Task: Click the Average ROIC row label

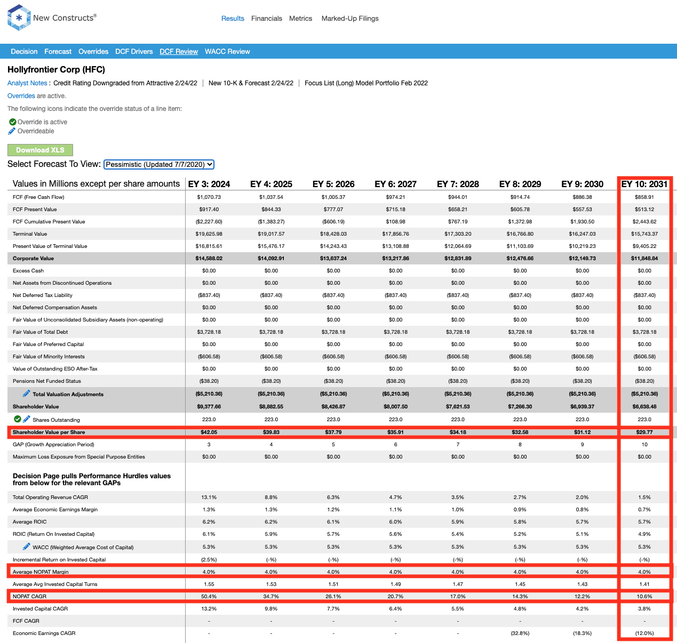Action: [x=30, y=522]
